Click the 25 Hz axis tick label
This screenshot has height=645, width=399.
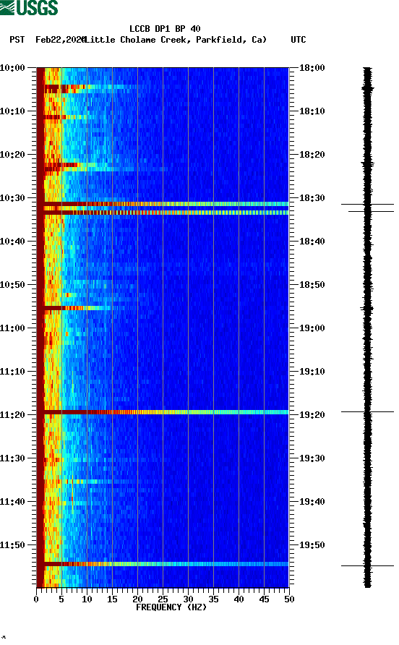pyautogui.click(x=163, y=599)
